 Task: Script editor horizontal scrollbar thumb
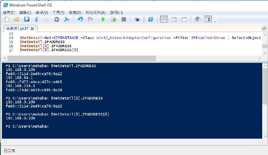(82, 58)
